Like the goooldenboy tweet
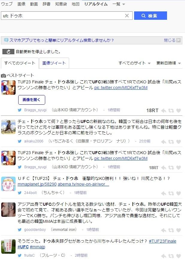Image resolution: width=185 pixels, height=260 pixels. point(178,230)
